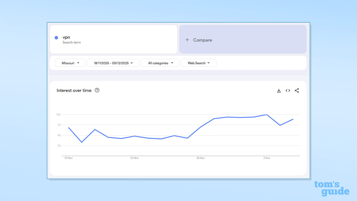Select the share icon in the chart header
The image size is (357, 201).
point(297,90)
